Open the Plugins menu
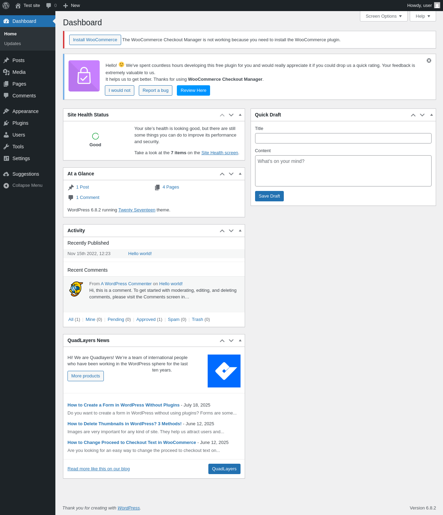The image size is (443, 515). pyautogui.click(x=28, y=123)
